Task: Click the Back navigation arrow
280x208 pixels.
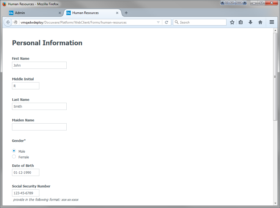Action: [x=8, y=22]
